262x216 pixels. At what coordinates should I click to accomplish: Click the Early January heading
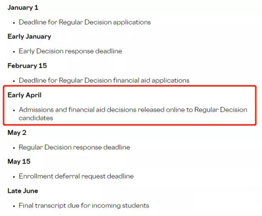30,37
